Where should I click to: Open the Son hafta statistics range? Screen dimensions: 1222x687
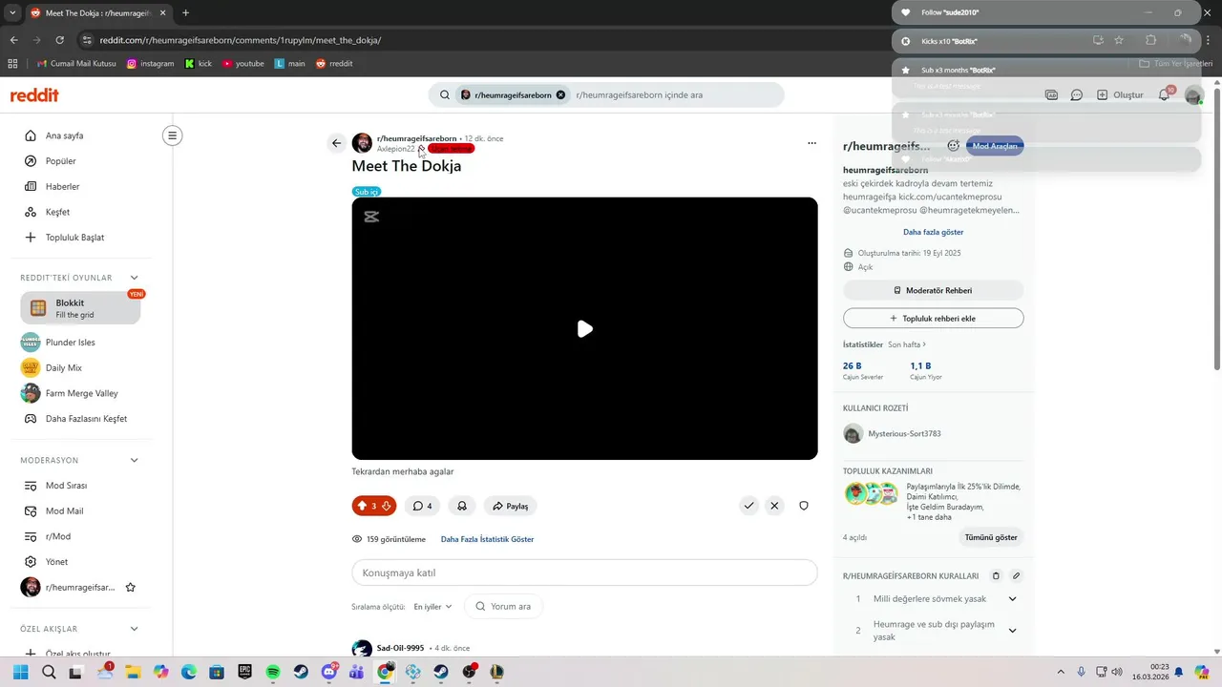(x=907, y=344)
